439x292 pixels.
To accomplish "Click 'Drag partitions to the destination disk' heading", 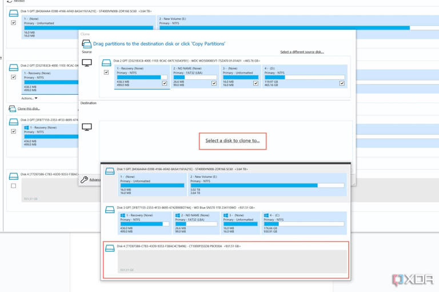I will point(159,44).
